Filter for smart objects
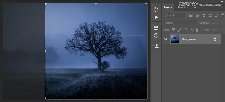This screenshot has height=102, width=225. 216,16
